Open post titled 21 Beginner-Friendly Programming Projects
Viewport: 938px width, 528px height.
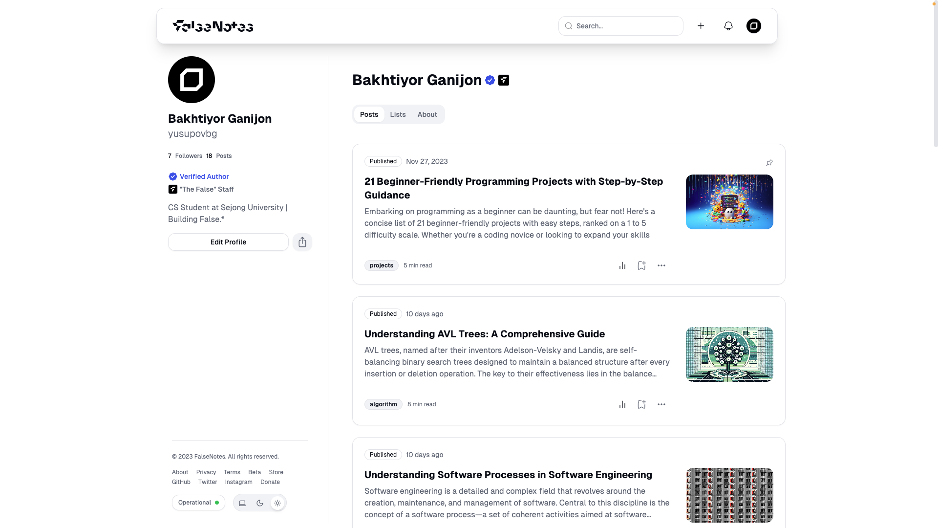tap(514, 188)
